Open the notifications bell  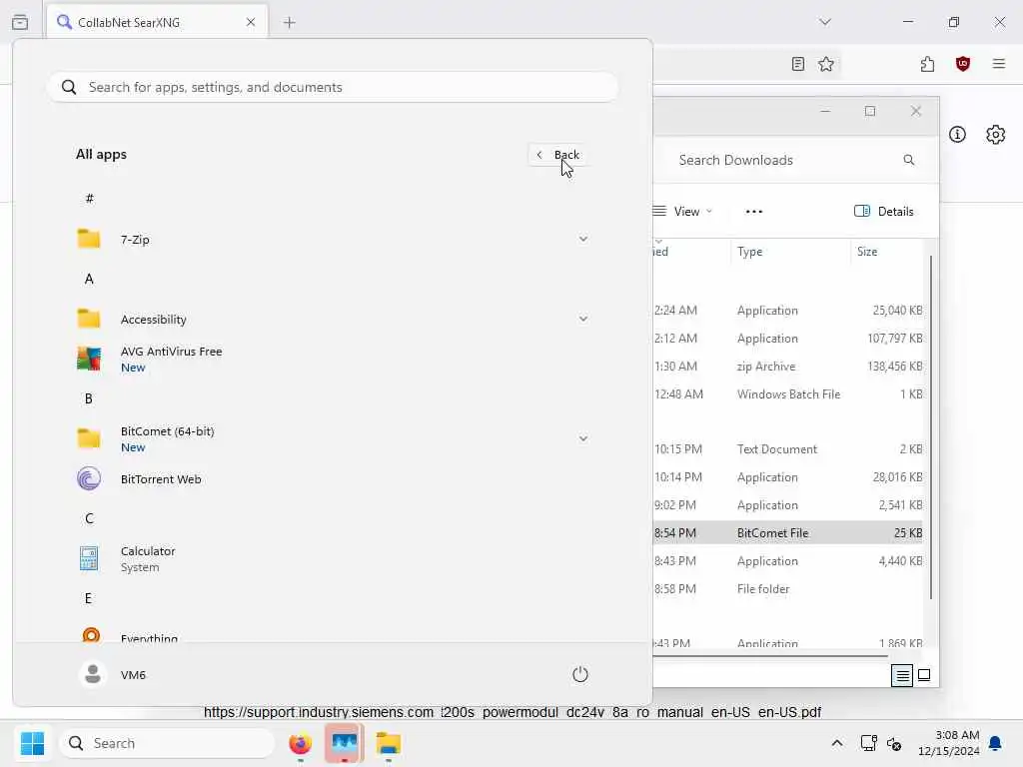[x=995, y=743]
